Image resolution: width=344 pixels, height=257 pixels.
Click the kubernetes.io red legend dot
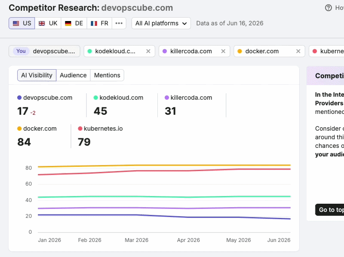[80, 128]
